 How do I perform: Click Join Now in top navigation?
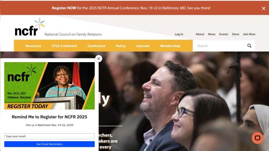coord(249,34)
